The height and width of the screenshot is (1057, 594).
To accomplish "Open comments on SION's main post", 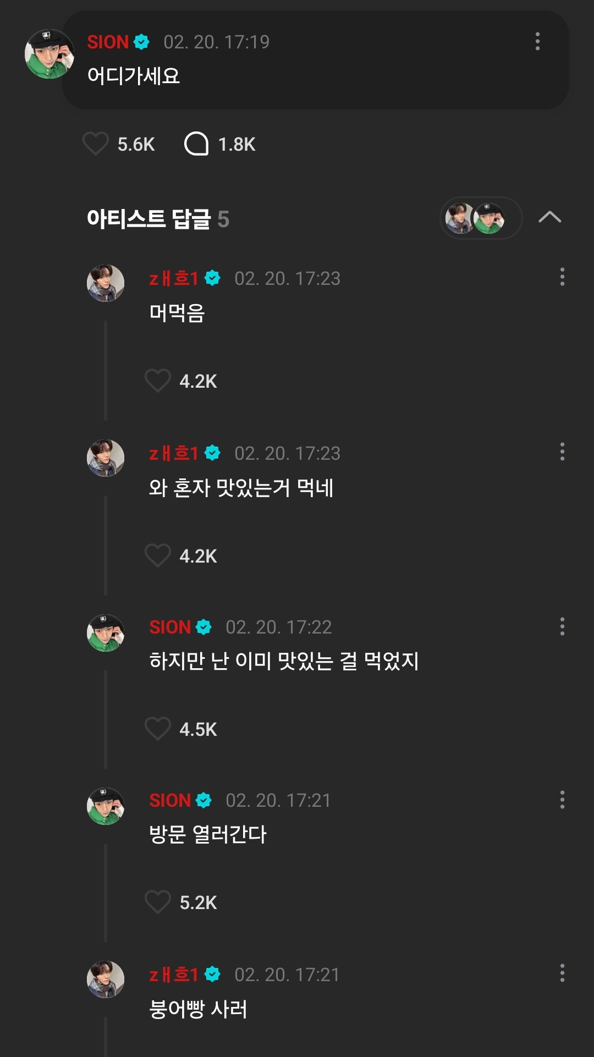I will coord(196,144).
